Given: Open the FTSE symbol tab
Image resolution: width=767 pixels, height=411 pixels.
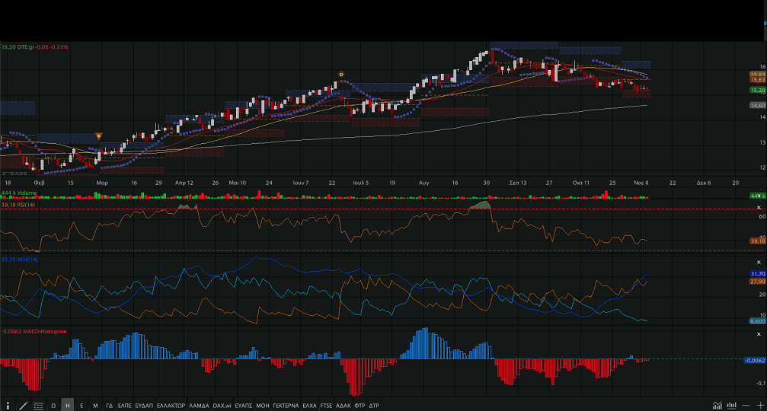Looking at the screenshot, I should coord(326,406).
